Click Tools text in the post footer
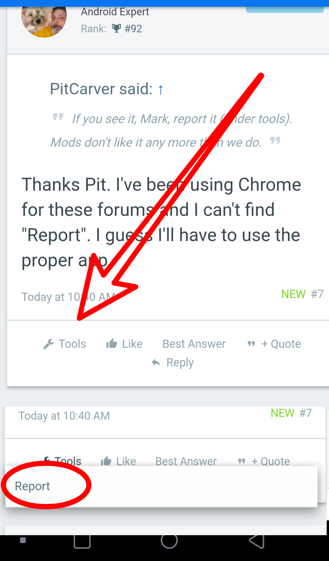The height and width of the screenshot is (561, 329). (72, 344)
